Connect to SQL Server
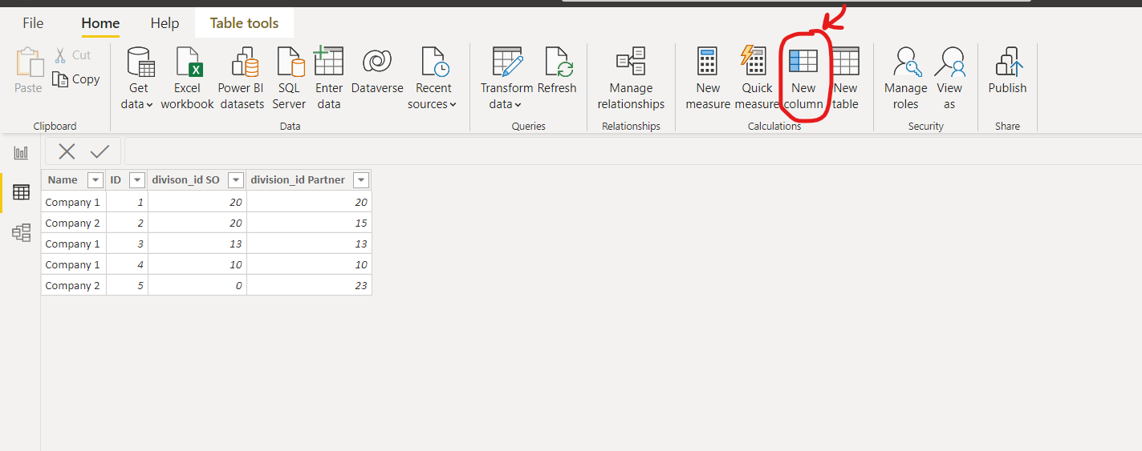Viewport: 1142px width, 451px height. coord(289,78)
